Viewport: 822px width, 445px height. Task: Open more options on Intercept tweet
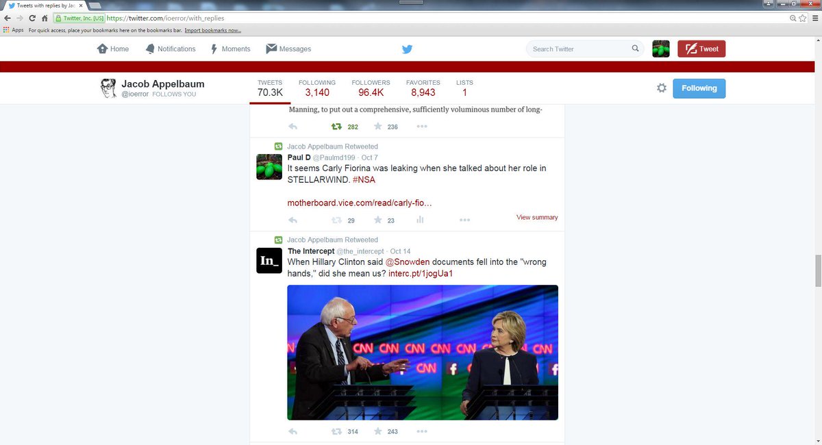tap(422, 432)
